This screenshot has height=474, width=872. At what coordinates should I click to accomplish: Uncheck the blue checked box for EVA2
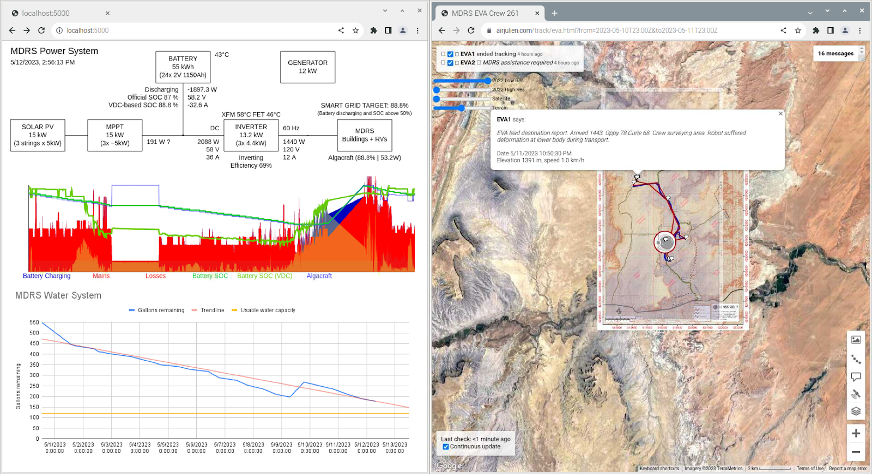[x=450, y=63]
